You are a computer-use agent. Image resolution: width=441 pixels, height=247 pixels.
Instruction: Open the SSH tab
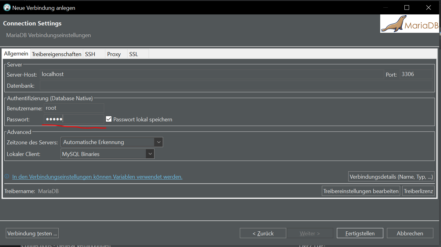[90, 54]
